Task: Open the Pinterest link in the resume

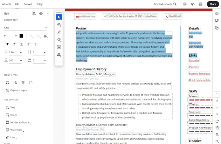Action: (x=194, y=67)
